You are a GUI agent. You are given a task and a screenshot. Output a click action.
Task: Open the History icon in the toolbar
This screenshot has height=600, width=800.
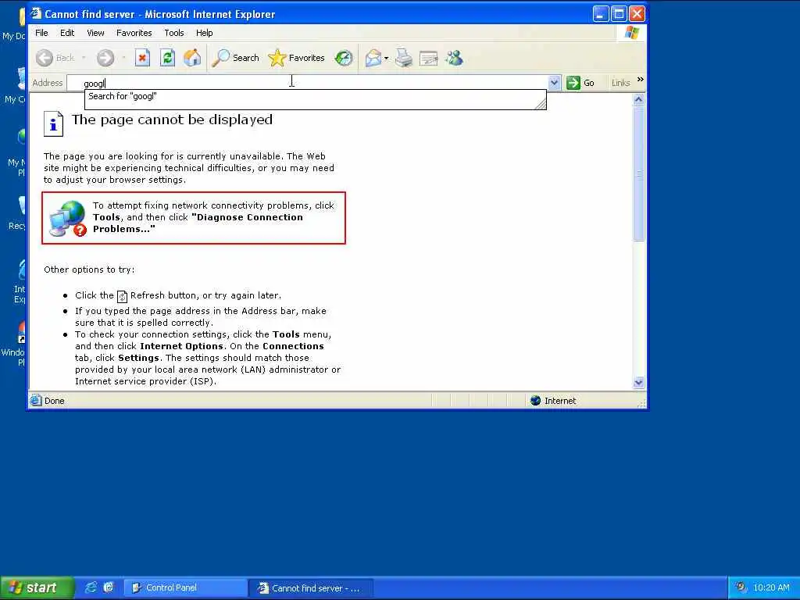pos(344,58)
